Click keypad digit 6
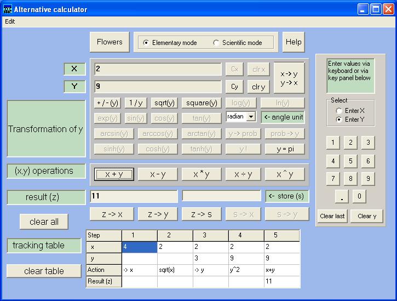The image size is (397, 301). 368,161
